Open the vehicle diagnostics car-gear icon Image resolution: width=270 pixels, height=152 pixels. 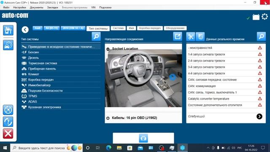coord(8,45)
